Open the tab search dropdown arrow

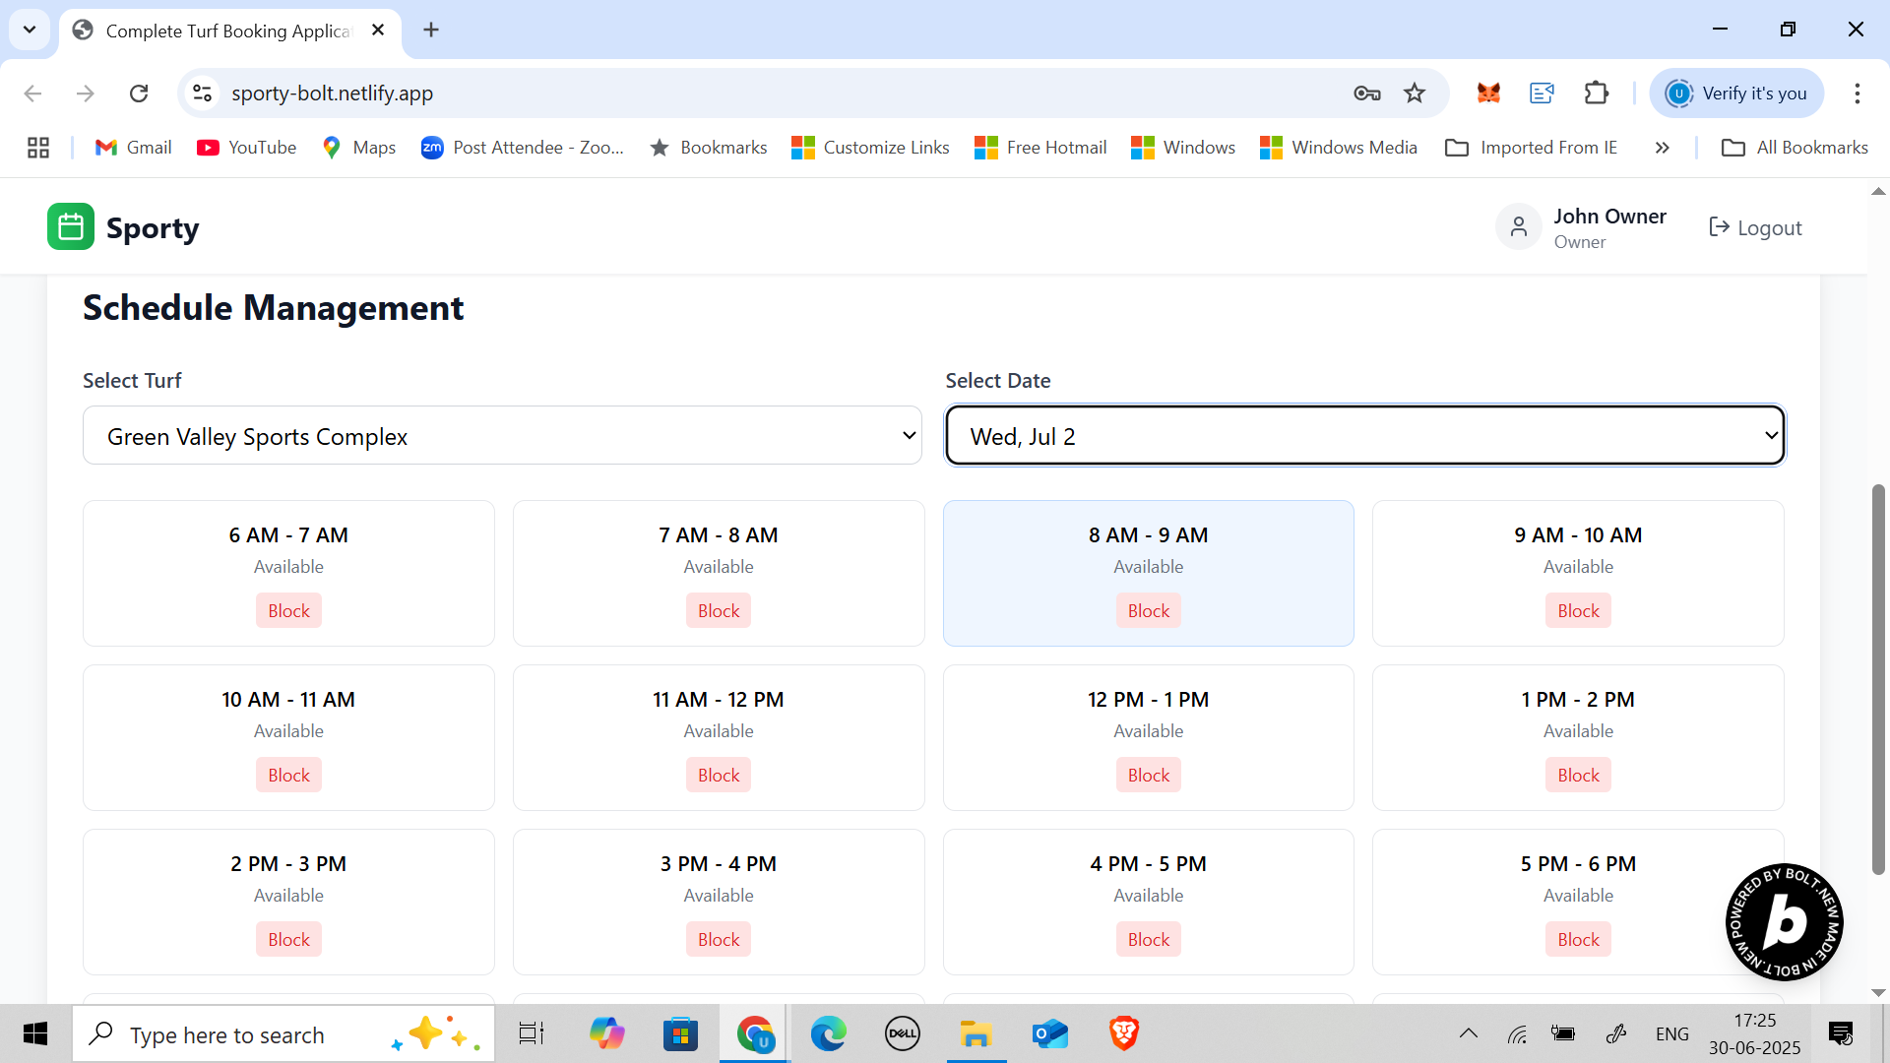coord(30,30)
